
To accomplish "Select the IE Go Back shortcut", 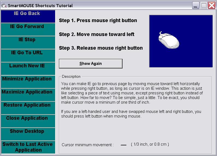I will click(x=28, y=16).
